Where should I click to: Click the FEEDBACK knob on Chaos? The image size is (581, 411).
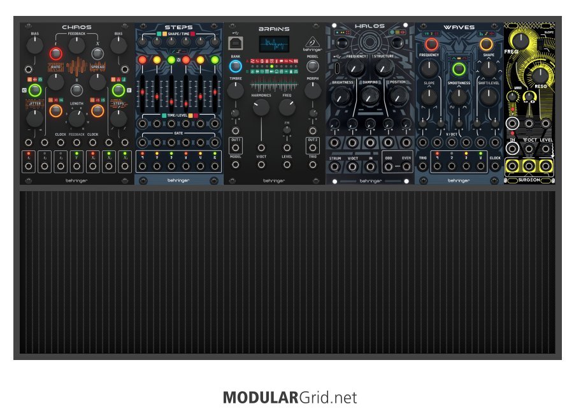click(76, 45)
